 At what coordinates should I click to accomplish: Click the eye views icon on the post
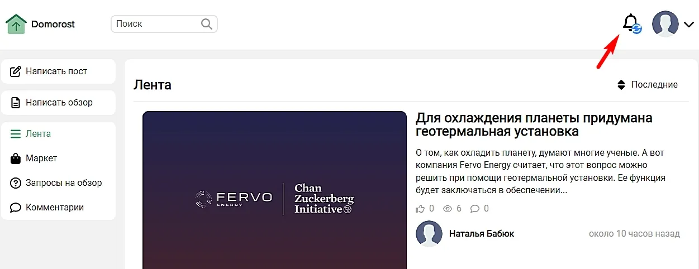pos(448,209)
